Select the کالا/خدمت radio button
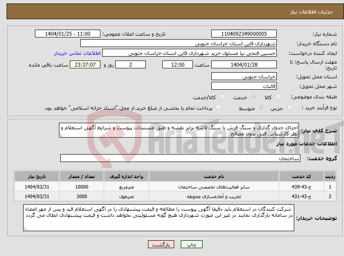Screen dimensions: 344x256 click(x=222, y=97)
